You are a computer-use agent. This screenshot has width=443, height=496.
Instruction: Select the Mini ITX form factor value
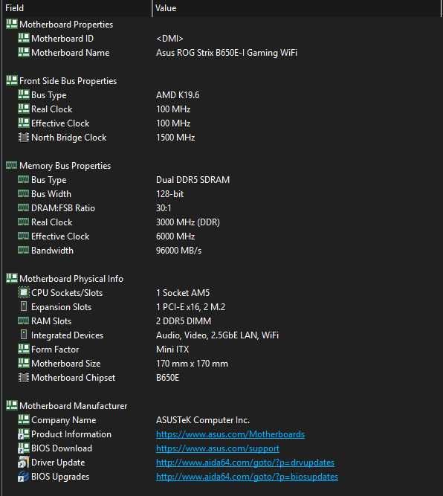172,350
